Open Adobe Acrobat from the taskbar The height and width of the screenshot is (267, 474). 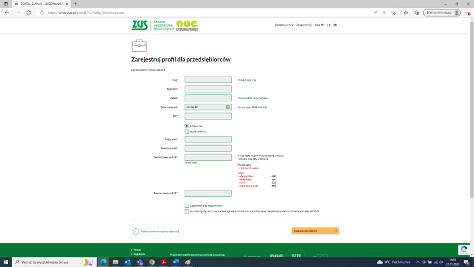pos(164,262)
